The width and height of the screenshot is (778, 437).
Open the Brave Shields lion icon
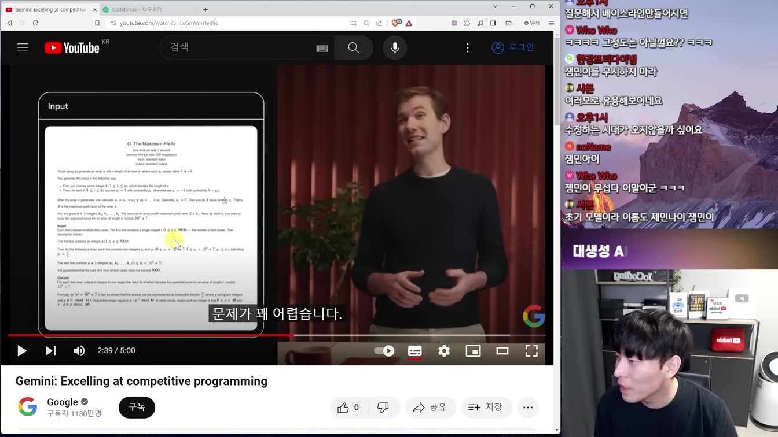point(397,23)
